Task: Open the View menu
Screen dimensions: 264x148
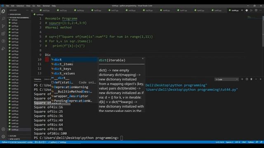Action: [28, 6]
